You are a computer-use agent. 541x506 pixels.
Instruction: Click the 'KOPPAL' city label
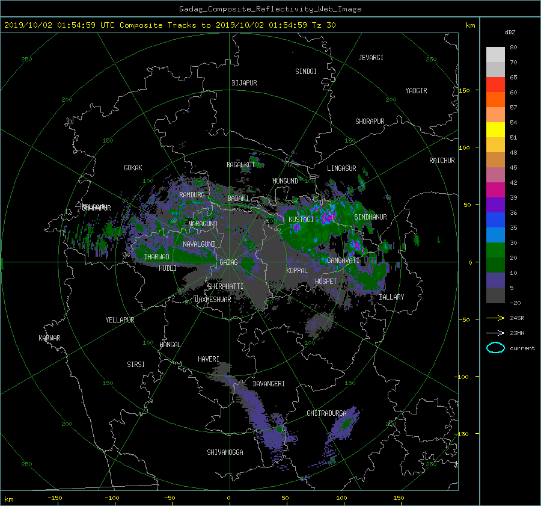[297, 271]
